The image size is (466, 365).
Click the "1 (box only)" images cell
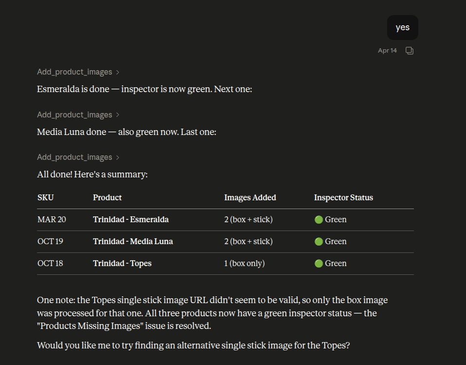coord(244,263)
